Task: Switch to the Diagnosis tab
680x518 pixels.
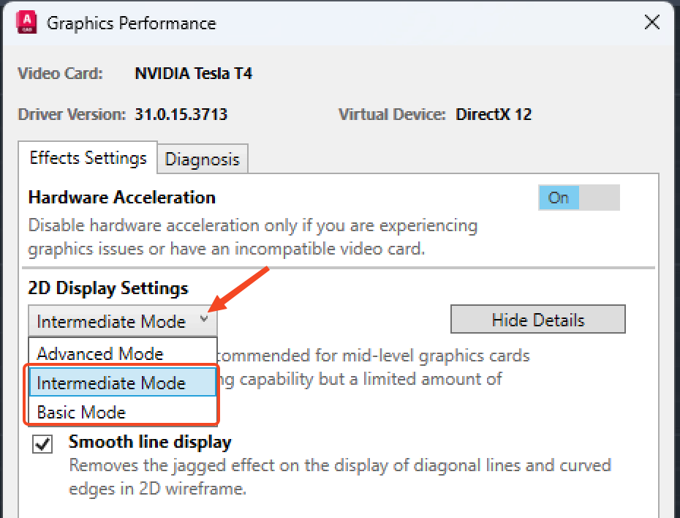Action: [x=202, y=158]
